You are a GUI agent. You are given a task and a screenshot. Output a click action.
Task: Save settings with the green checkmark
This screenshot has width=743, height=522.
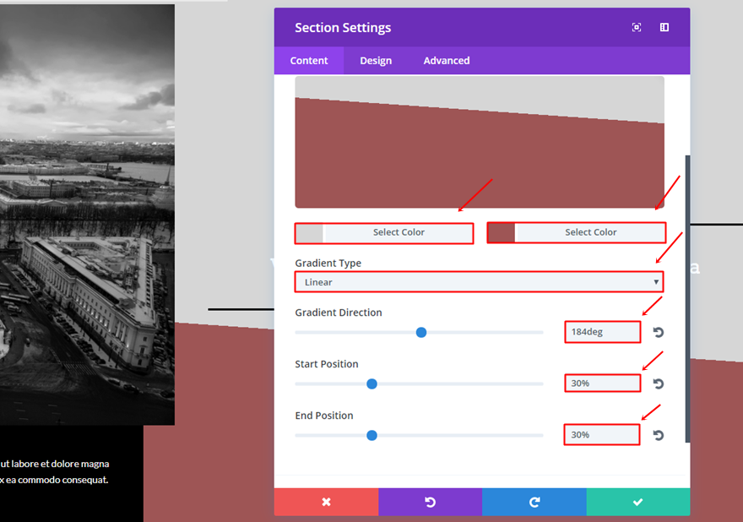637,502
